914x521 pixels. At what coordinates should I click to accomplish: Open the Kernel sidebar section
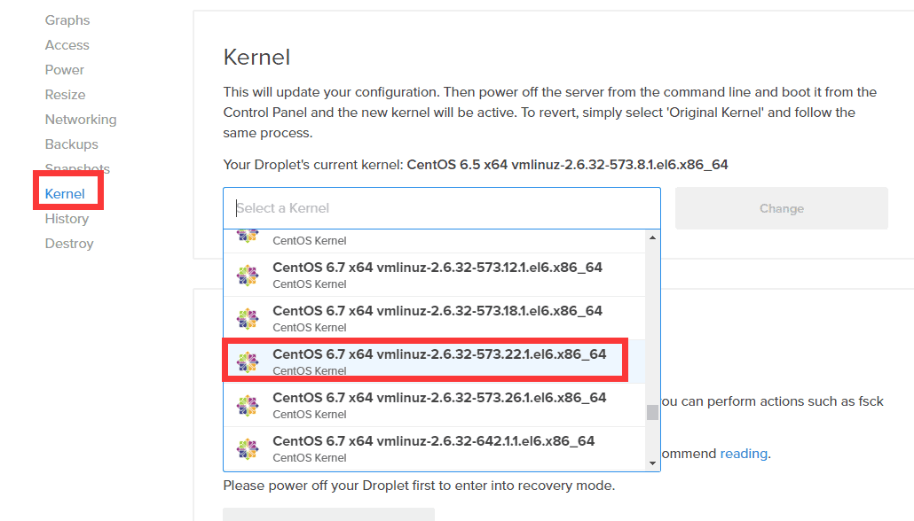65,194
